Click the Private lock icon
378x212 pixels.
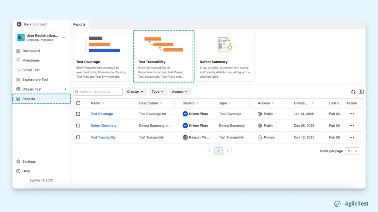[260, 137]
